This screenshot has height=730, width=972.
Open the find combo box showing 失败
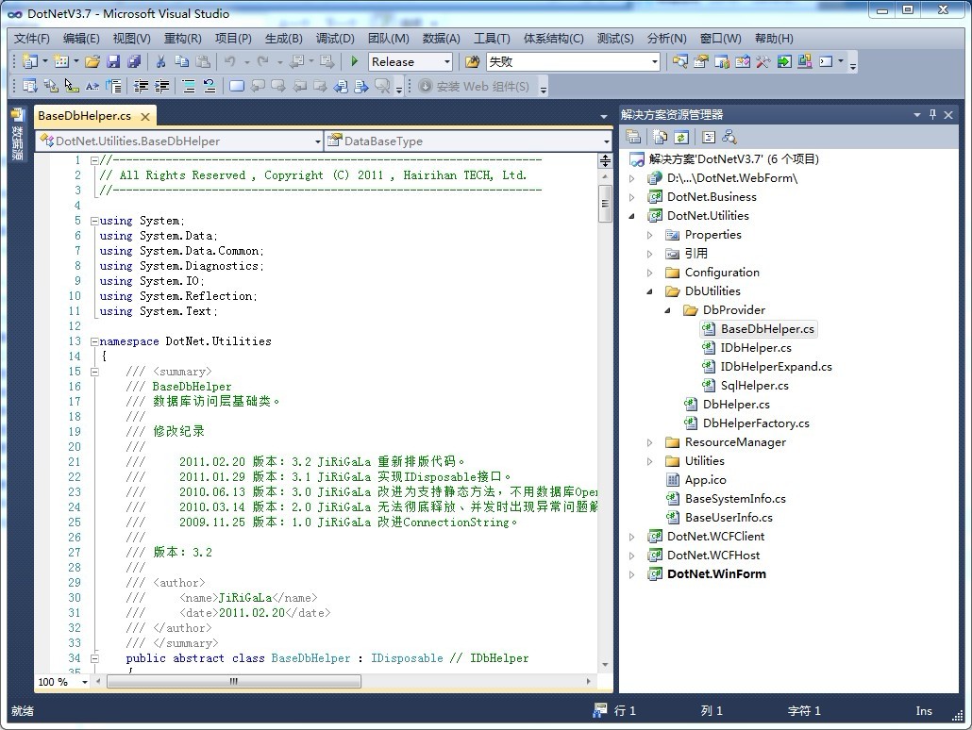pyautogui.click(x=655, y=62)
